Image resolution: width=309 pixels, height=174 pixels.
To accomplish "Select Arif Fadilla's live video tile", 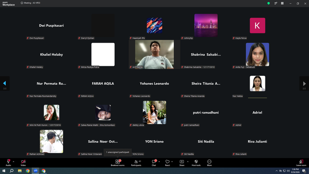I will (x=154, y=55).
